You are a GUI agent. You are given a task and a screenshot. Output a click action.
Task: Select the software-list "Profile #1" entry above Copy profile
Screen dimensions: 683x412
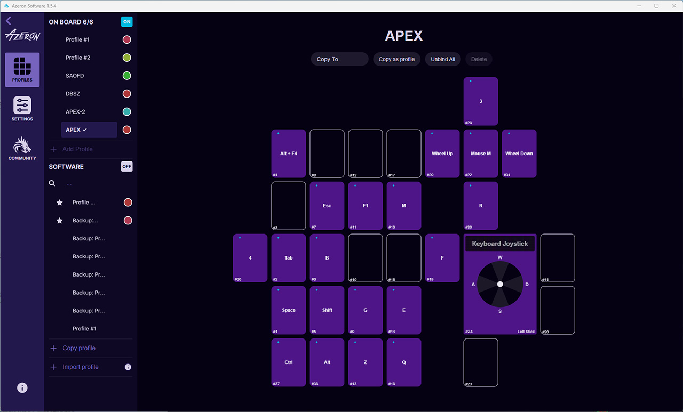84,329
